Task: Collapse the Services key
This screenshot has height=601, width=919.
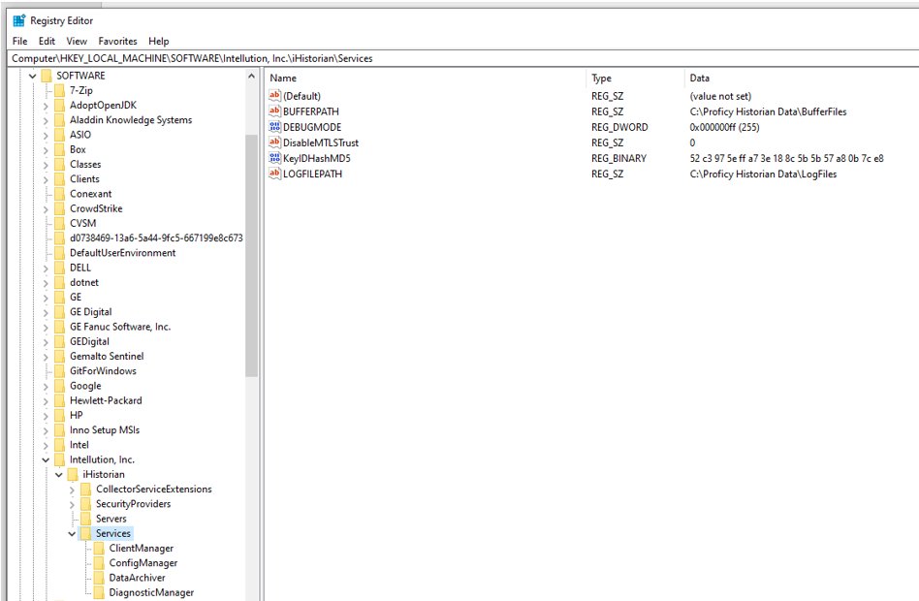Action: [x=72, y=534]
